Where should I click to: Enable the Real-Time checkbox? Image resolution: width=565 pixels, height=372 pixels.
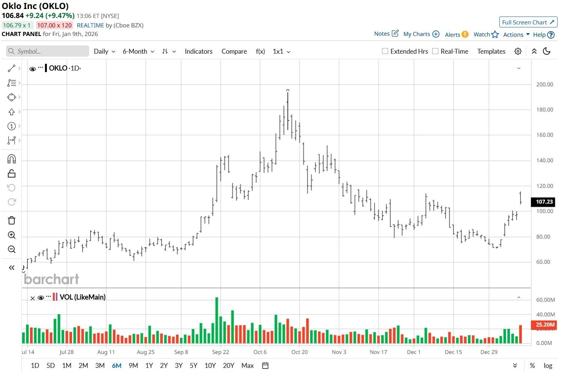pos(435,51)
